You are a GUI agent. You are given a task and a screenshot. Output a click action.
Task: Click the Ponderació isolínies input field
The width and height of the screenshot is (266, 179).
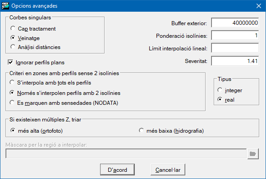(x=235, y=36)
